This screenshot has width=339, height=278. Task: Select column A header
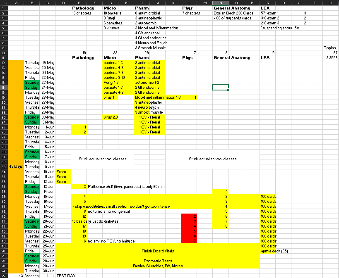click(16, 2)
